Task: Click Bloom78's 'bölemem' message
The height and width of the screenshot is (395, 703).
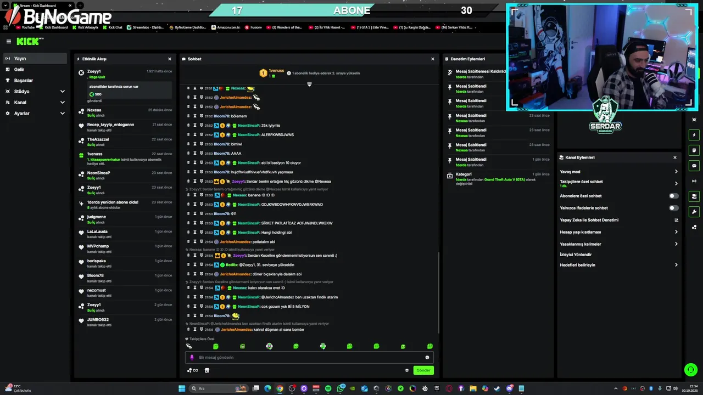Action: click(239, 116)
